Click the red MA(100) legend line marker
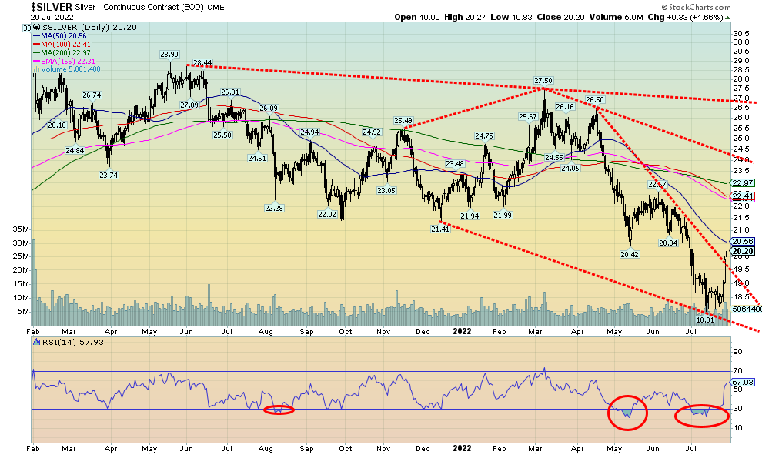 35,45
